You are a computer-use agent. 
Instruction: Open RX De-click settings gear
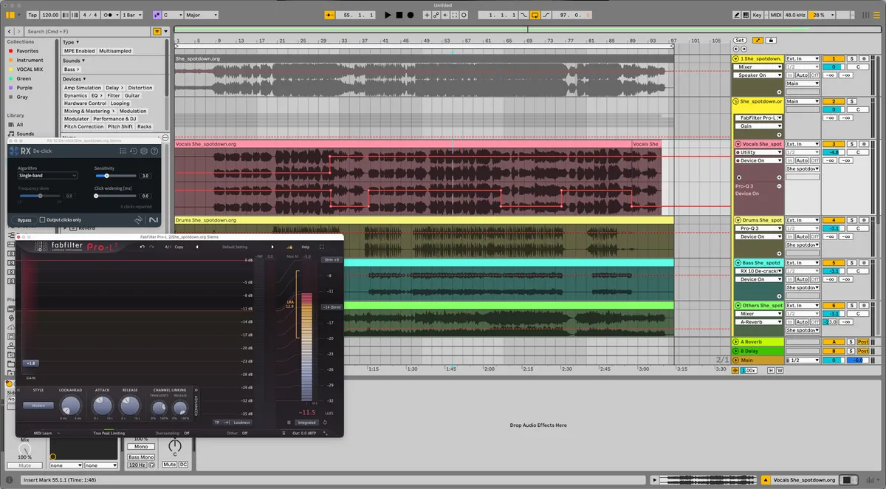(x=144, y=151)
